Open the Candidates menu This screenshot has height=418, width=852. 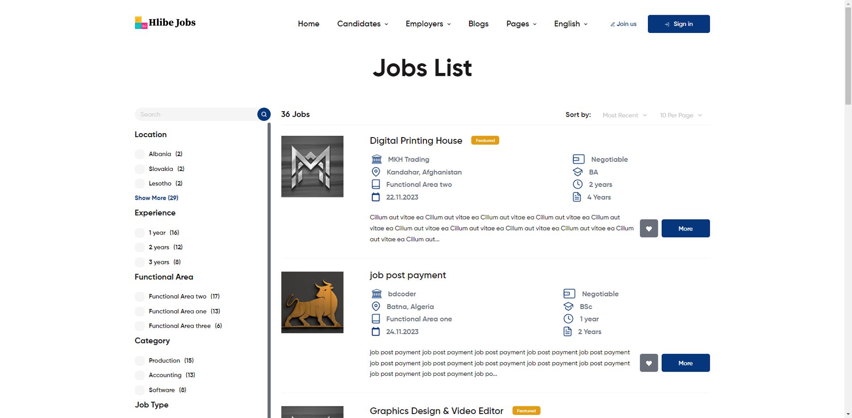[362, 24]
